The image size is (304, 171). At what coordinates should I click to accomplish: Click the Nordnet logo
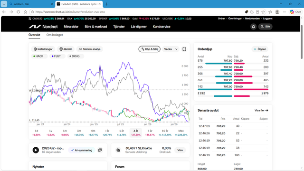[x=43, y=27]
